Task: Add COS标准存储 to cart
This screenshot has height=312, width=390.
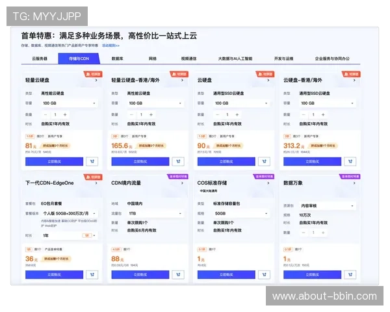Action: [x=264, y=275]
